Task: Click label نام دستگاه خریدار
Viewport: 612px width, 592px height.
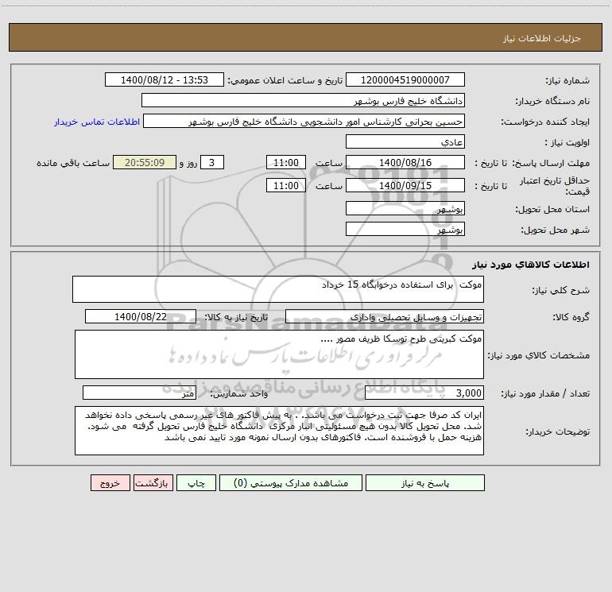Action: pyautogui.click(x=552, y=102)
